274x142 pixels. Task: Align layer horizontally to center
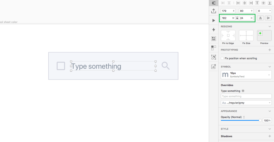(245, 3)
